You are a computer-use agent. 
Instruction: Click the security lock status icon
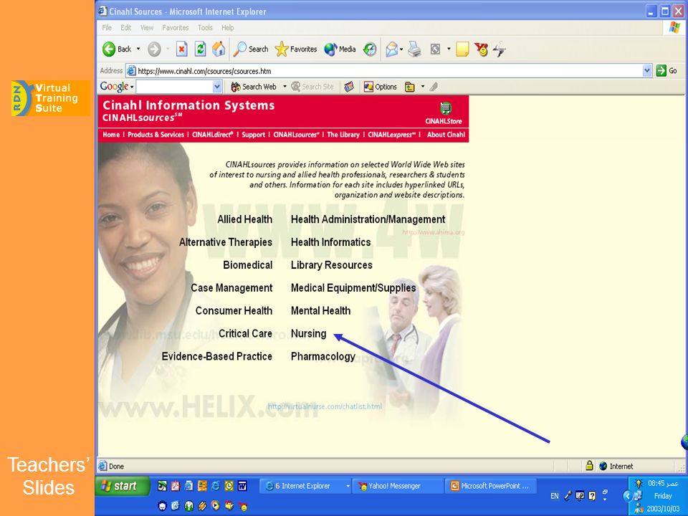(x=589, y=466)
